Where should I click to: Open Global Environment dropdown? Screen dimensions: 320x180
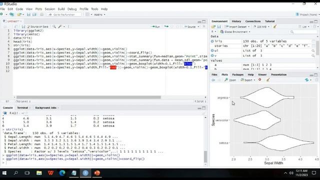tap(235, 32)
